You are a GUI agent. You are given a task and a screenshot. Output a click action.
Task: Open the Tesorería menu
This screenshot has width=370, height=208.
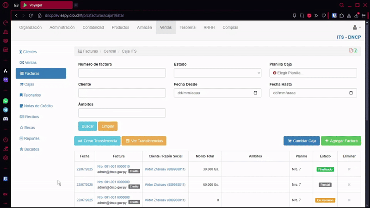(187, 28)
